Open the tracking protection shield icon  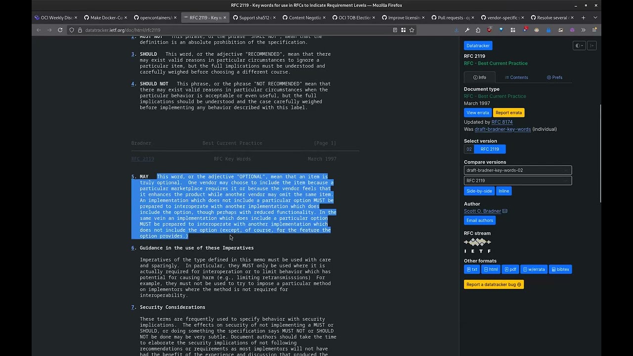(x=72, y=30)
